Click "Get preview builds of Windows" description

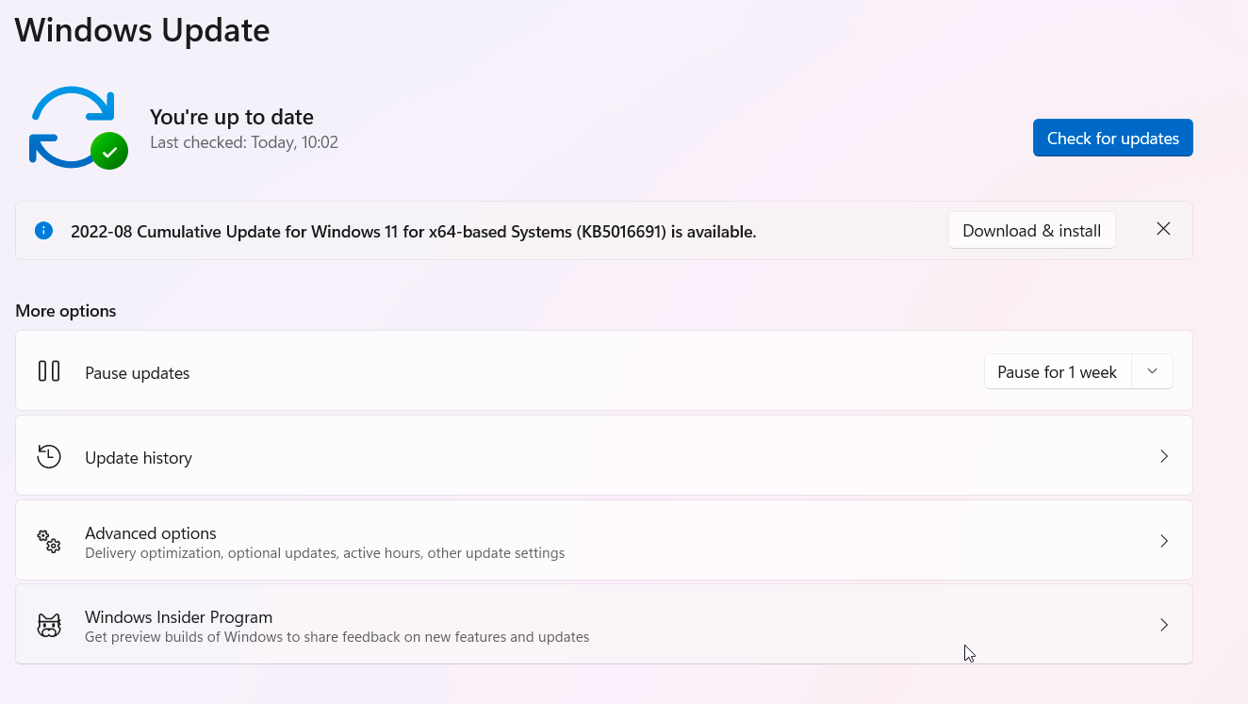point(337,637)
